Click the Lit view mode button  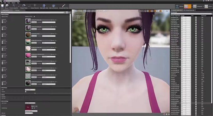(x=85, y=11)
